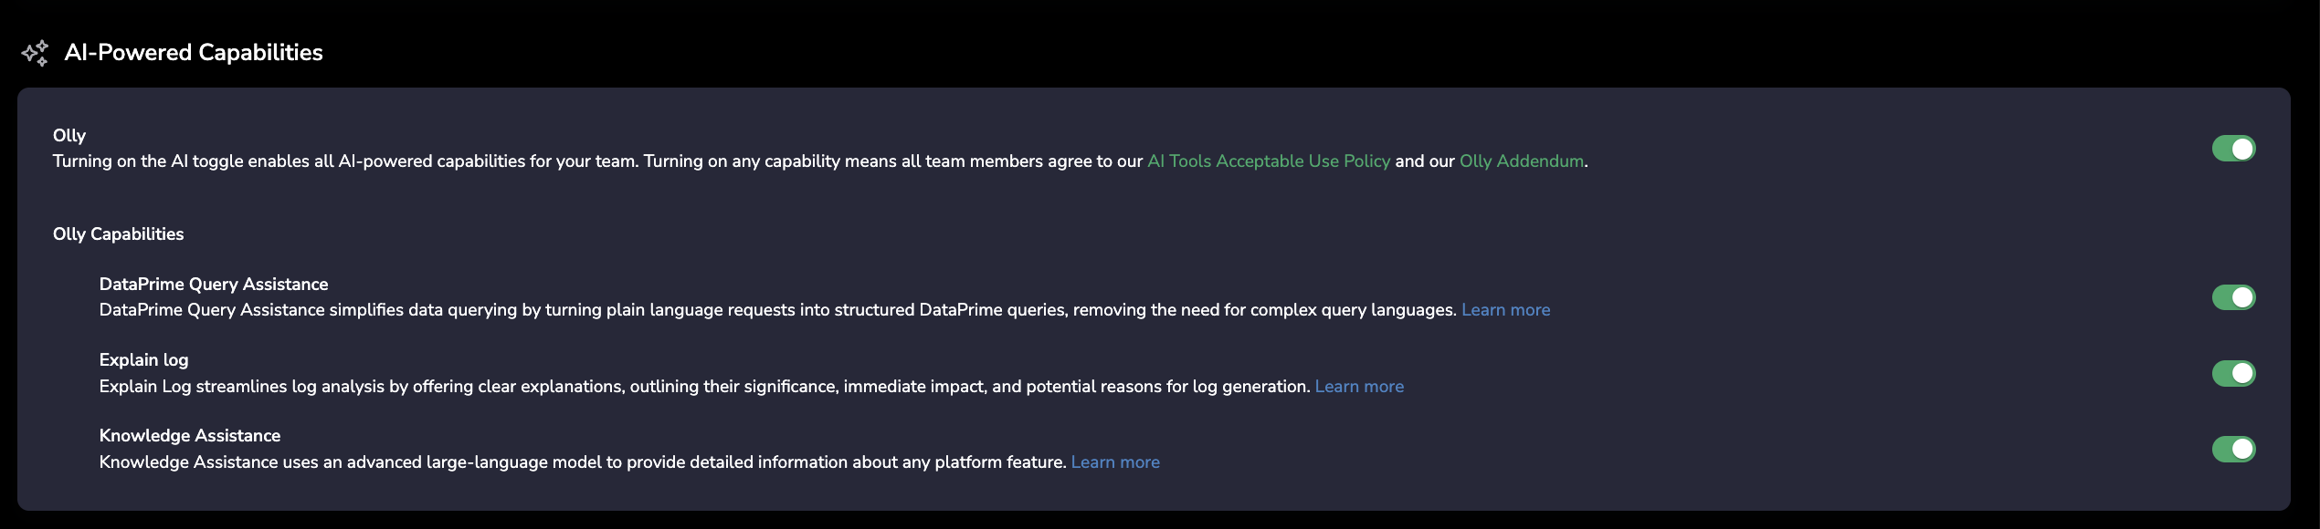Click Learn more for Explain log
This screenshot has height=529, width=2320.
click(x=1358, y=387)
